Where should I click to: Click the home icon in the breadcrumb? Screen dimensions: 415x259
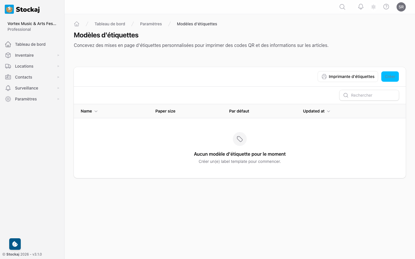click(x=77, y=24)
